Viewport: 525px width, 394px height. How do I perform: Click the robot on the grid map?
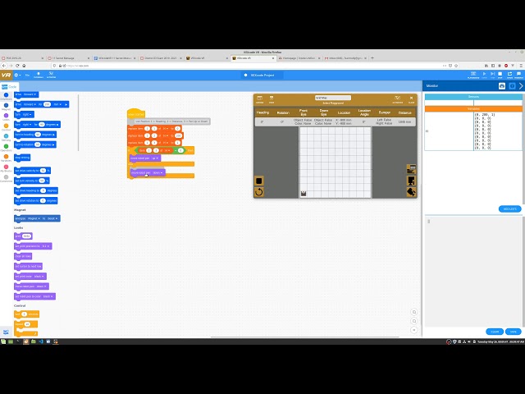[304, 194]
